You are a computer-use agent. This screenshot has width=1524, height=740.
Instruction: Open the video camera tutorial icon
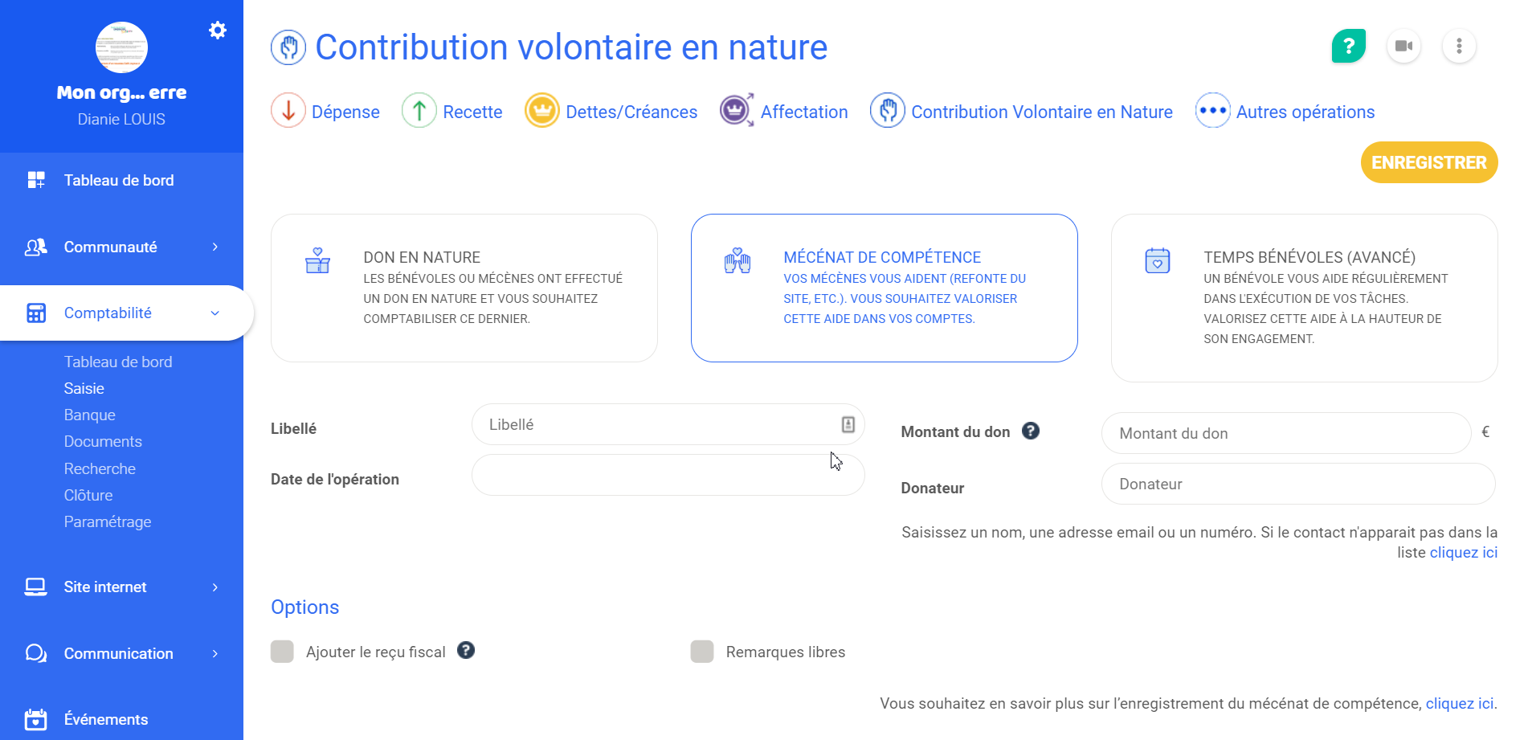click(x=1403, y=46)
